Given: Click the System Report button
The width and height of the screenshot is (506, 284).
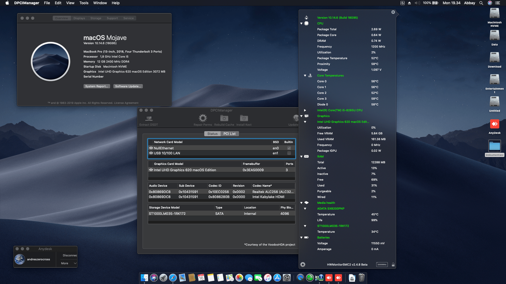Looking at the screenshot, I should pyautogui.click(x=96, y=86).
